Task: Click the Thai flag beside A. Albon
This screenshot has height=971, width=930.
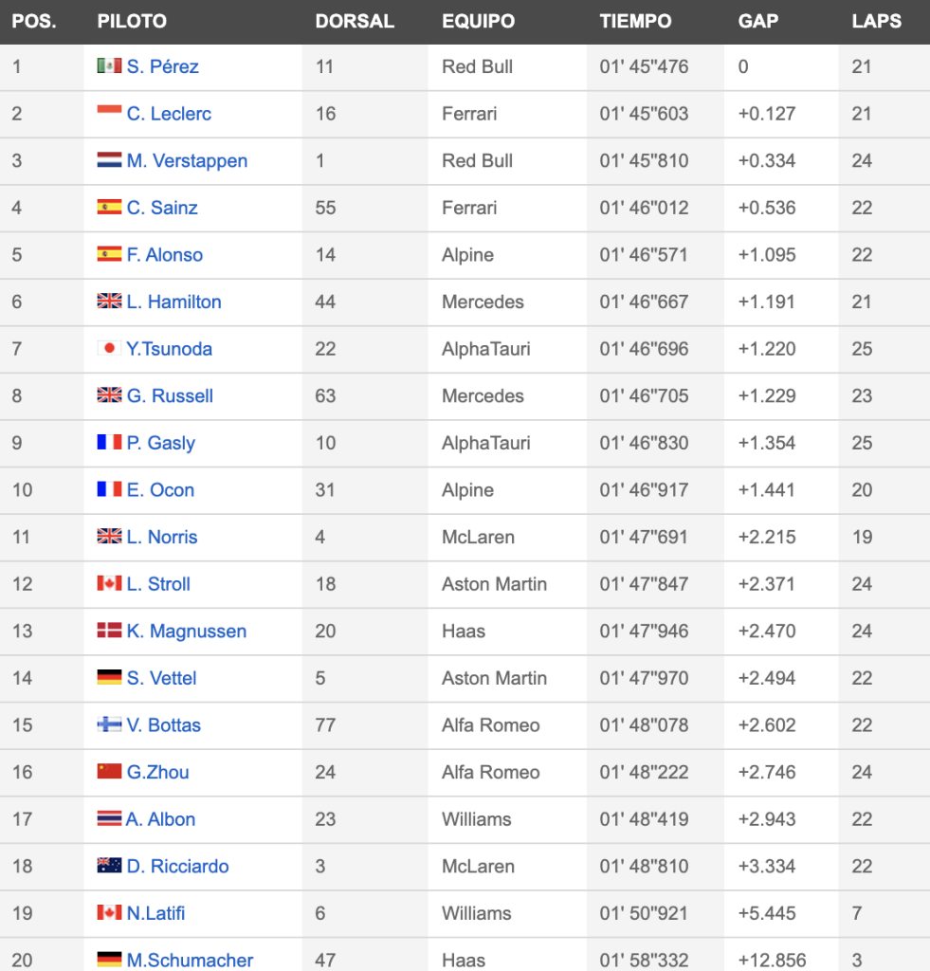Action: coord(109,818)
